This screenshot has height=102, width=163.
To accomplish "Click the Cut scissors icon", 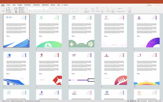I will tap(6, 8).
